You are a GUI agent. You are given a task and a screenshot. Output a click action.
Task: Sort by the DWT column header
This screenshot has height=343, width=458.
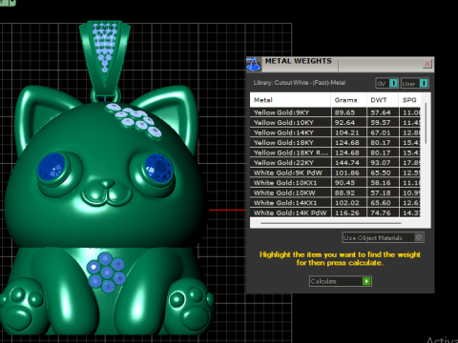[x=383, y=100]
